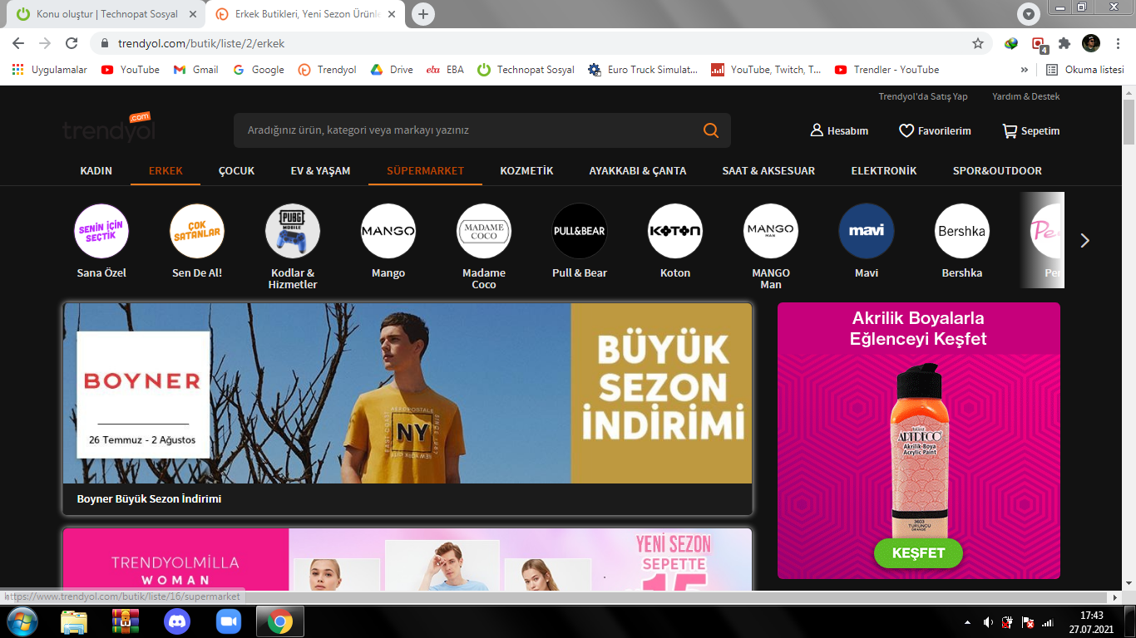Select the Pull & Bear brand logo

(580, 231)
